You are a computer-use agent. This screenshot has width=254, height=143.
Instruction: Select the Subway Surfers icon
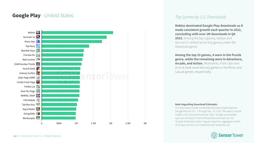pos(38,73)
